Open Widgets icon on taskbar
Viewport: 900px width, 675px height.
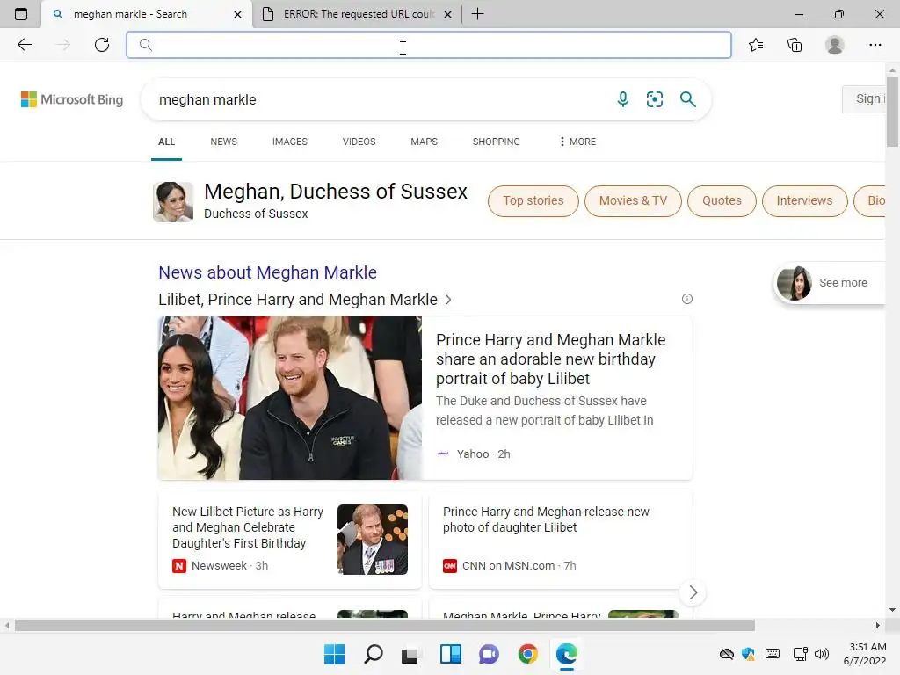point(451,654)
